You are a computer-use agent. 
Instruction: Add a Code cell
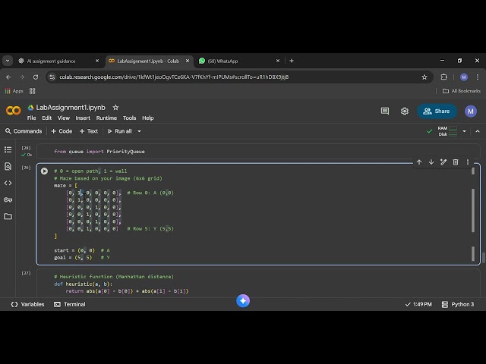pyautogui.click(x=62, y=131)
